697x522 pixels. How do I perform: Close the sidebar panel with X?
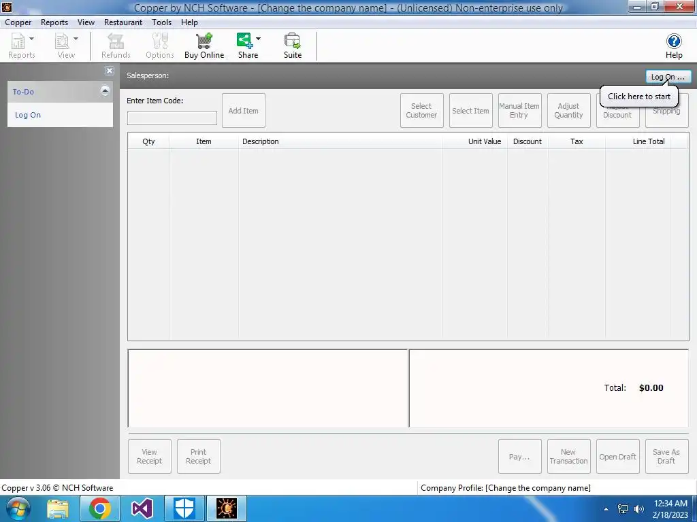coord(110,71)
